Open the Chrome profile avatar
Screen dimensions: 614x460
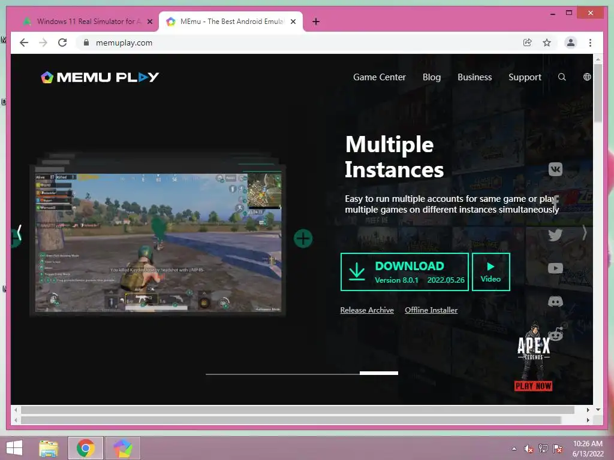pos(571,43)
